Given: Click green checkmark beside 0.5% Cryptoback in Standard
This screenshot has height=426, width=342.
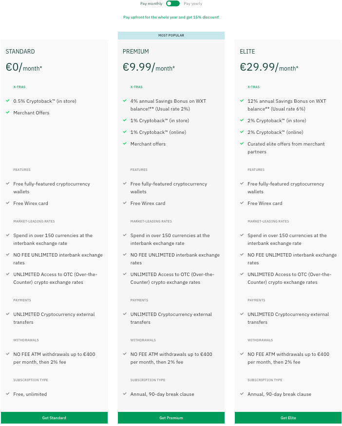Looking at the screenshot, I should pos(8,100).
